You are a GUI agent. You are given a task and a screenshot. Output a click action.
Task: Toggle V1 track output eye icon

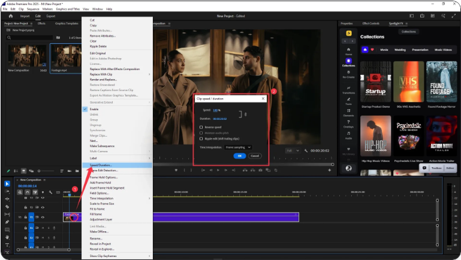coord(43,217)
